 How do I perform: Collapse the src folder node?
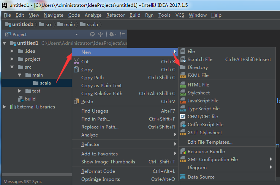12,67
